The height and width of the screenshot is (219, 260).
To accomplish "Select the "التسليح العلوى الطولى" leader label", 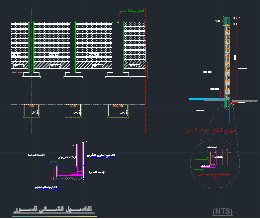I will click(x=101, y=155).
